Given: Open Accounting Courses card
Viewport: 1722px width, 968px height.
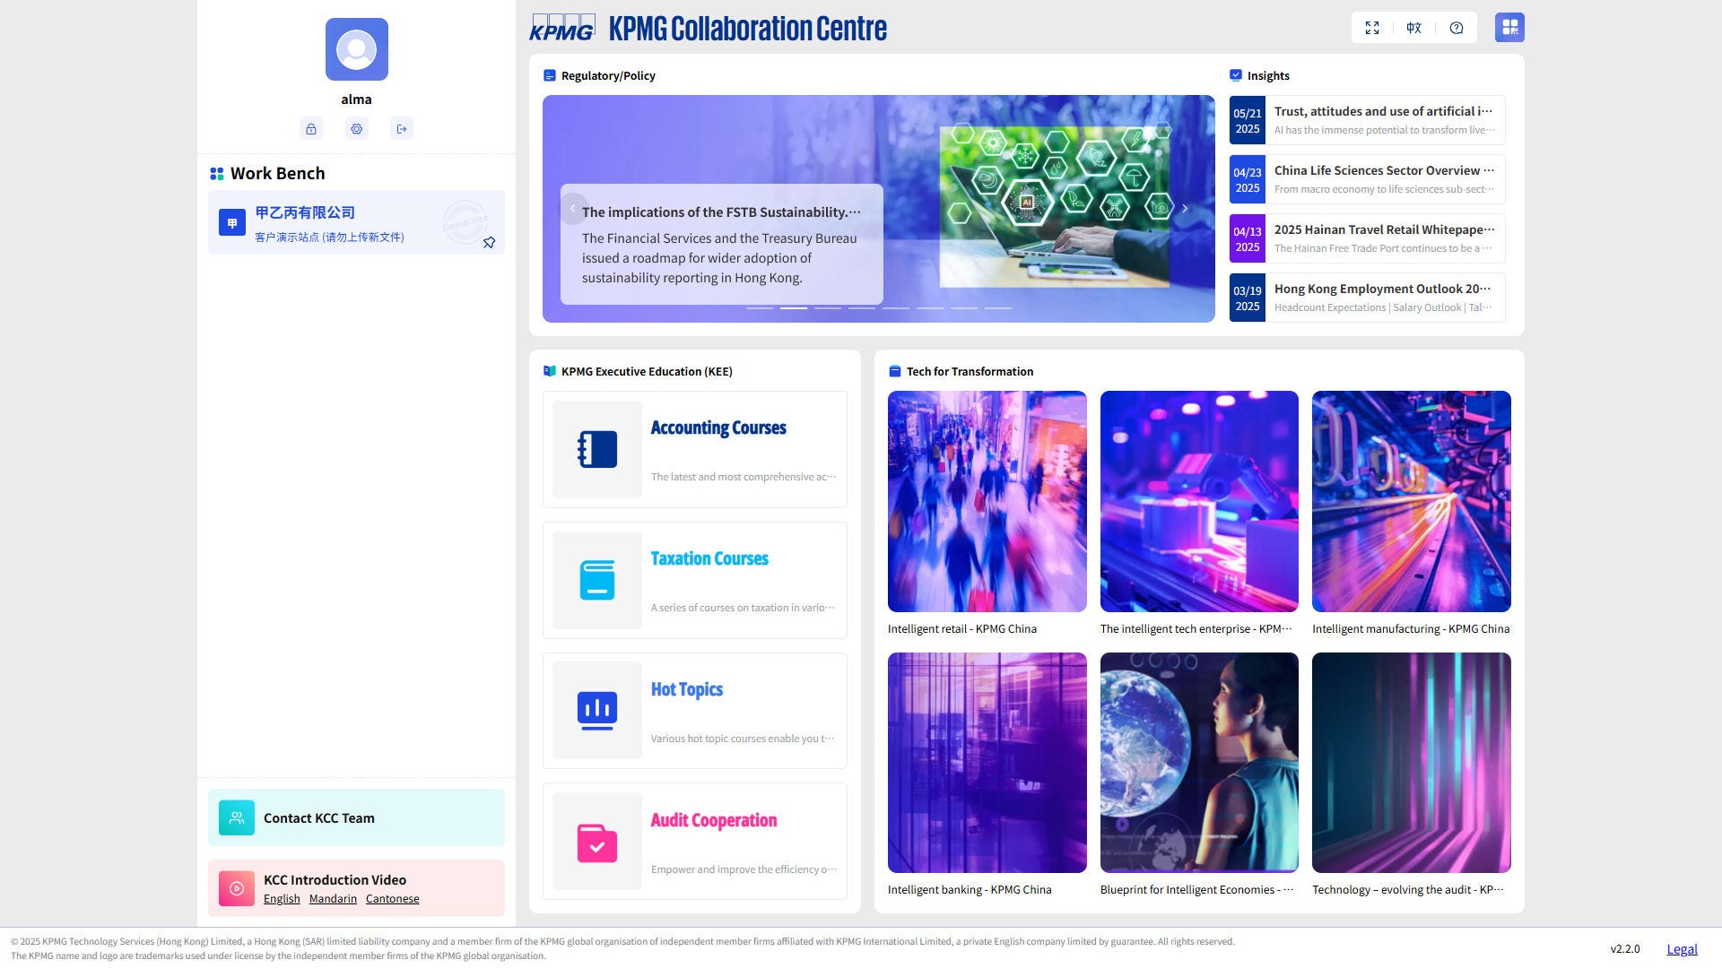Looking at the screenshot, I should (695, 449).
